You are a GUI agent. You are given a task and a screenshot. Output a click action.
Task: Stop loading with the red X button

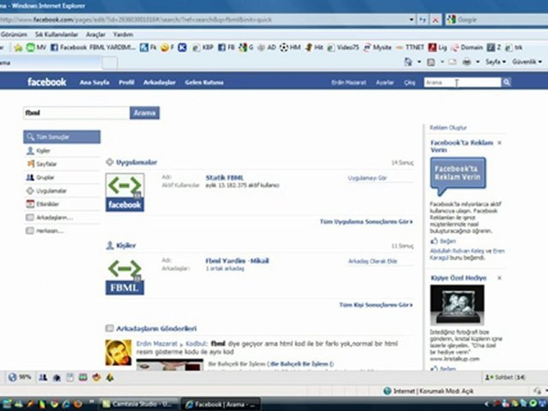pyautogui.click(x=436, y=20)
